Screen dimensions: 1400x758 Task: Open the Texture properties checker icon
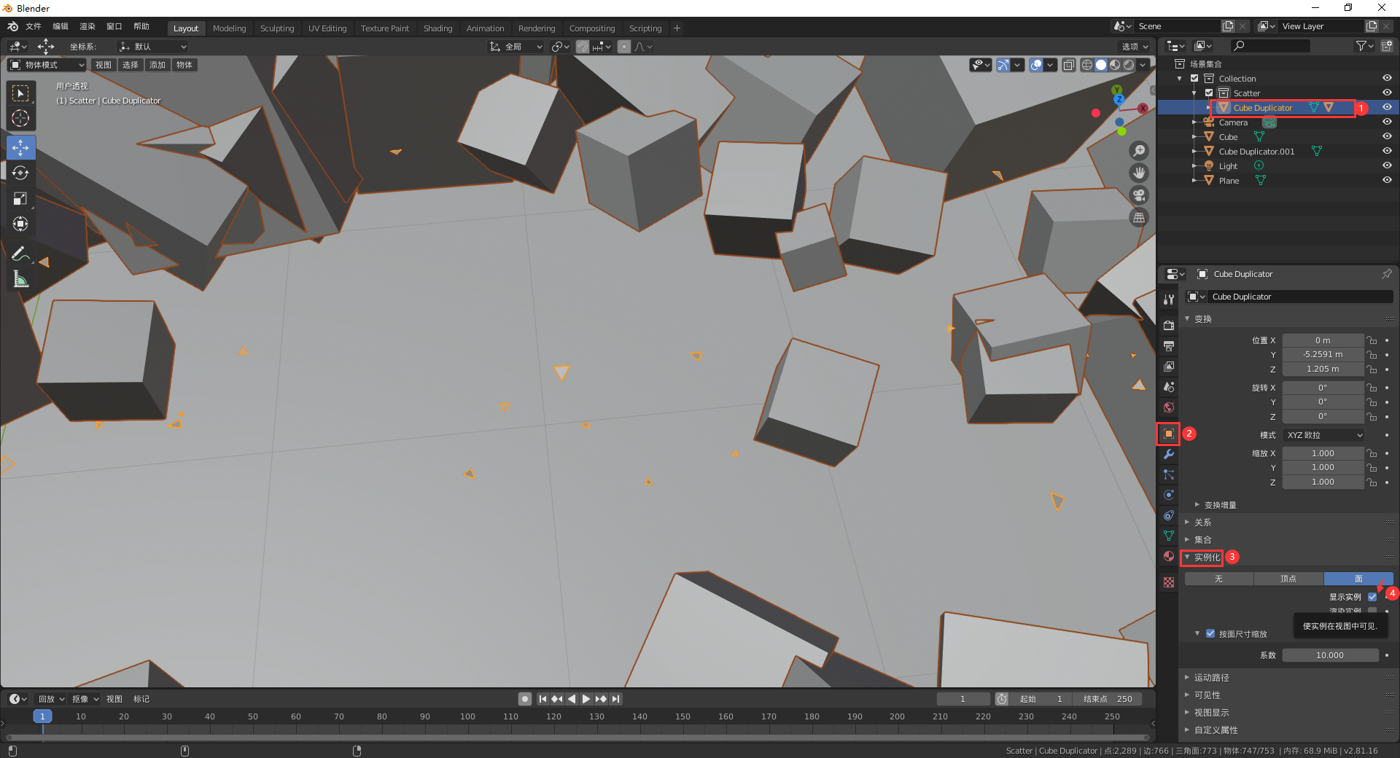(x=1169, y=582)
